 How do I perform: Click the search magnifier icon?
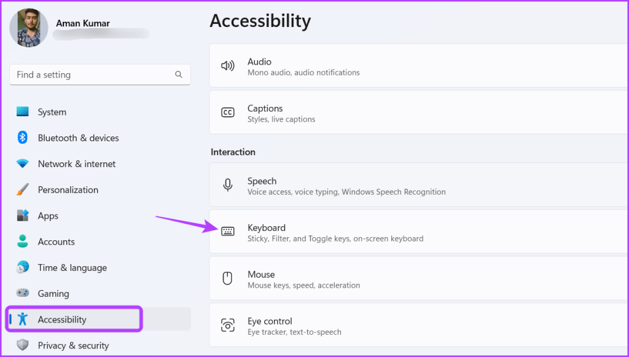coord(179,74)
